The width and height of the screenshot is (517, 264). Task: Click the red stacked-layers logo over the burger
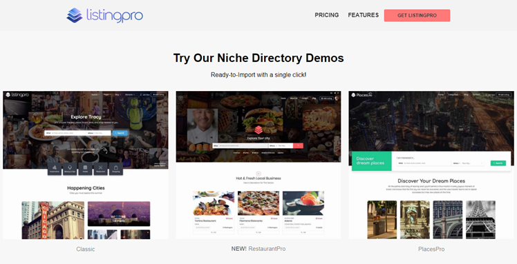coord(258,130)
